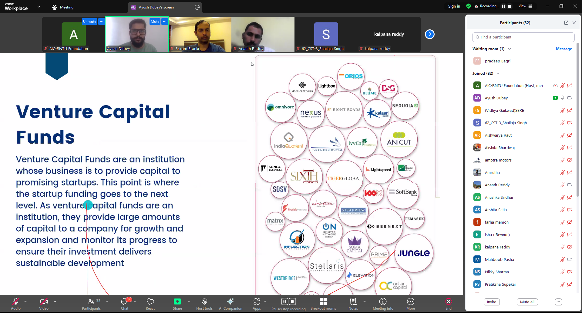Click the red End meeting button
The image size is (582, 313).
[x=449, y=301]
